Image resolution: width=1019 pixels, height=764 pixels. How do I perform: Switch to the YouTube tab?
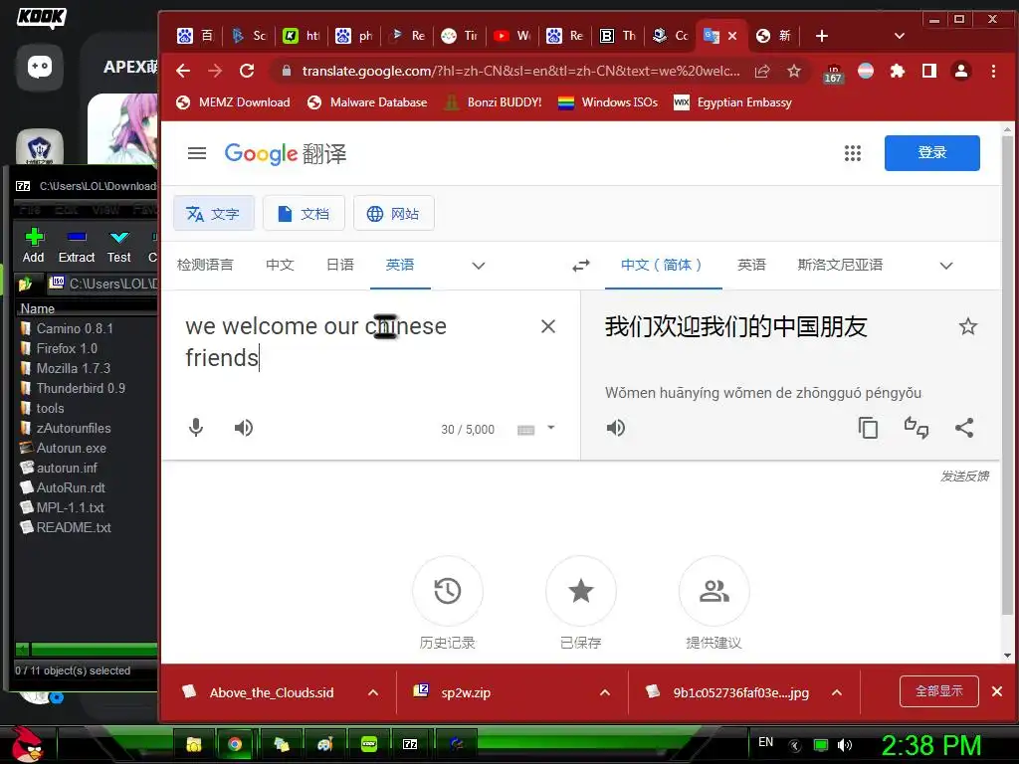[x=511, y=36]
